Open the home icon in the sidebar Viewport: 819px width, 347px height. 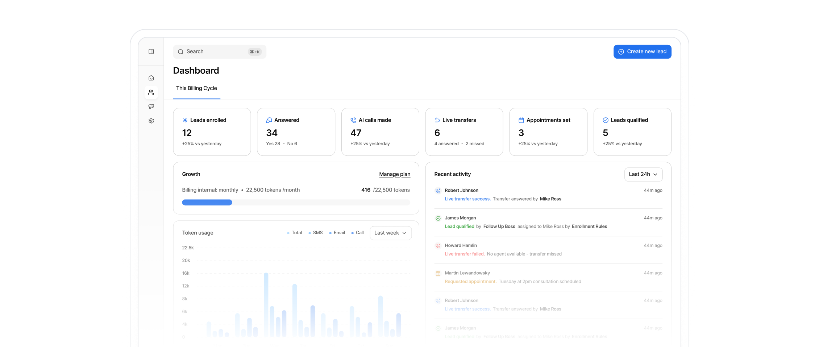tap(151, 77)
